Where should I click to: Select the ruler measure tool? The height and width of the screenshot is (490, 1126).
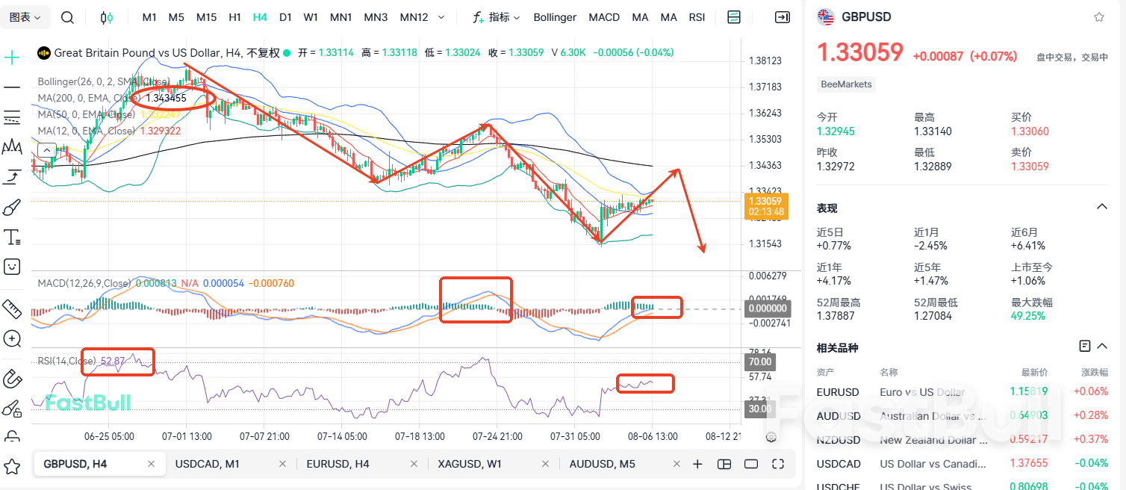coord(12,308)
